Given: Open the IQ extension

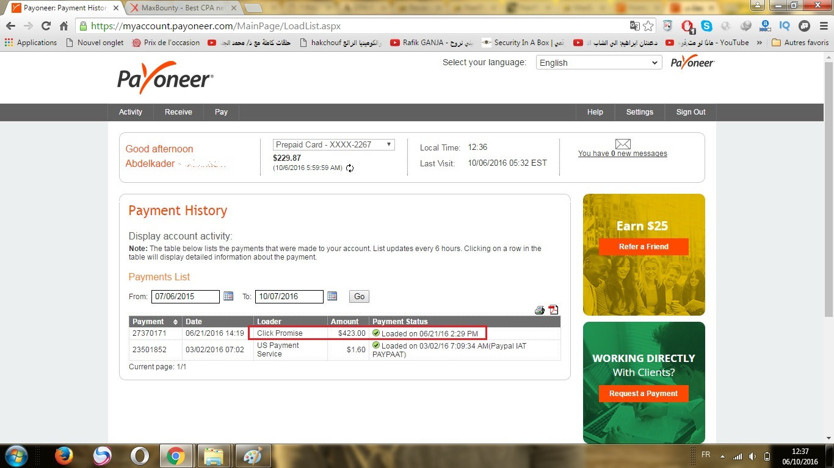Looking at the screenshot, I should click(x=785, y=26).
